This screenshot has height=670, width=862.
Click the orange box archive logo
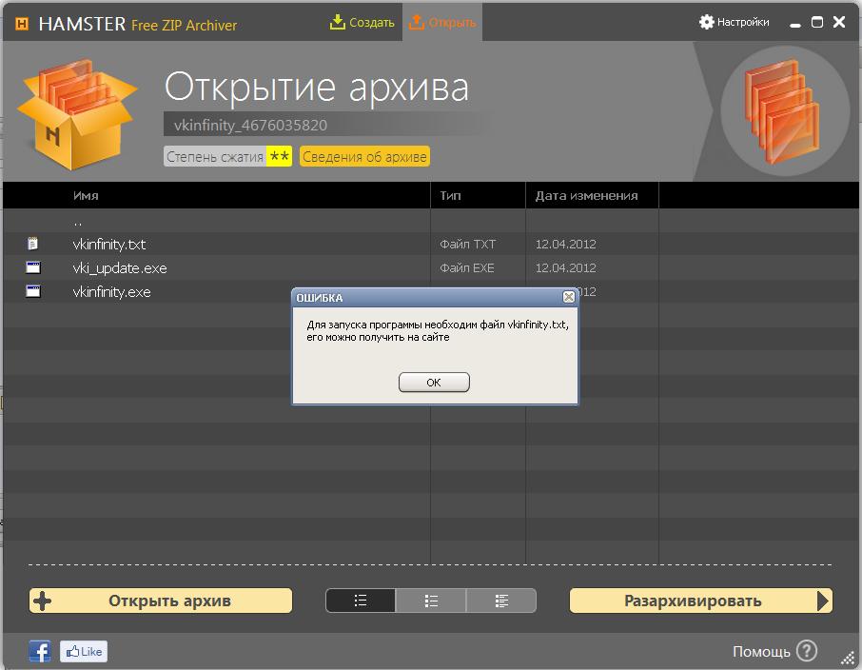pos(77,114)
